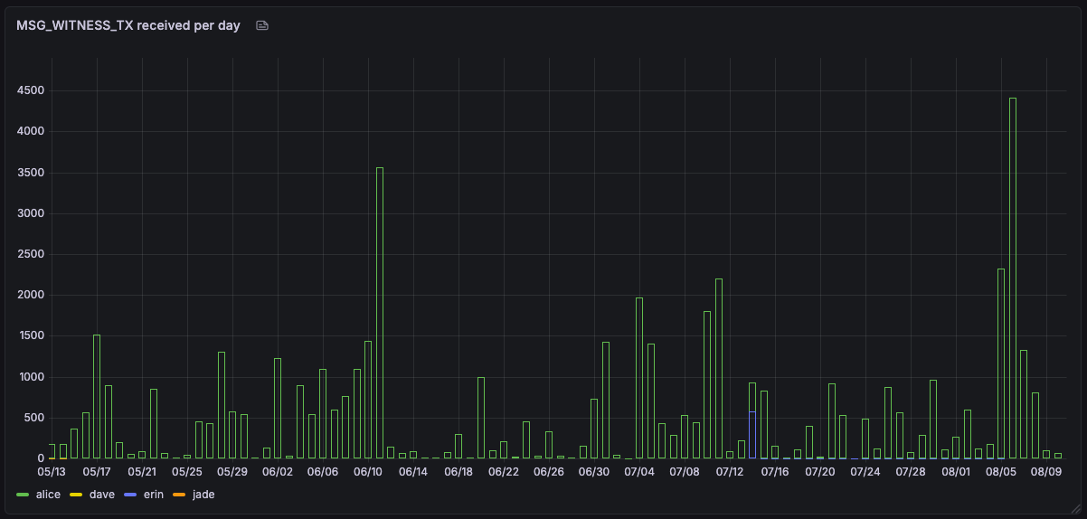Click the 06/02 x-axis date label

point(278,471)
